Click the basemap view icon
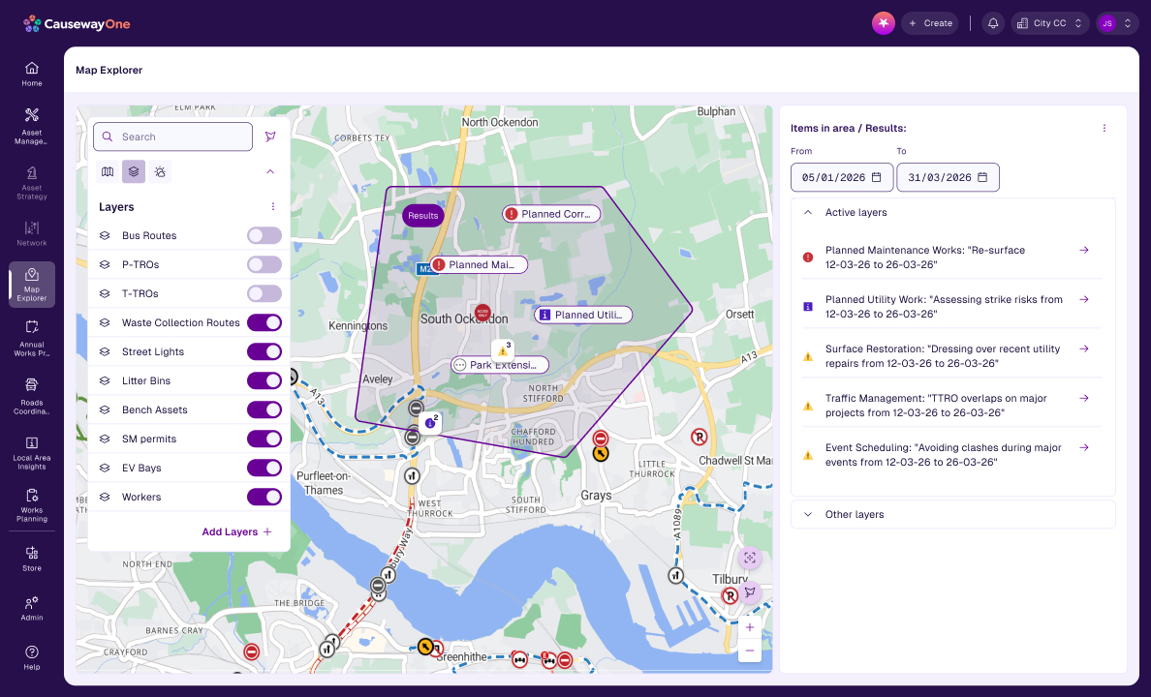 [108, 171]
